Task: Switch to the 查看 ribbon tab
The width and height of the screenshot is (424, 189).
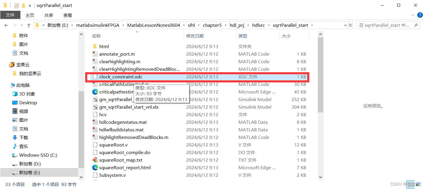Action: 67,15
